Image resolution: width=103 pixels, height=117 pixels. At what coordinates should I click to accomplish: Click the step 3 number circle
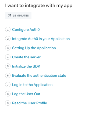pyautogui.click(x=8, y=48)
